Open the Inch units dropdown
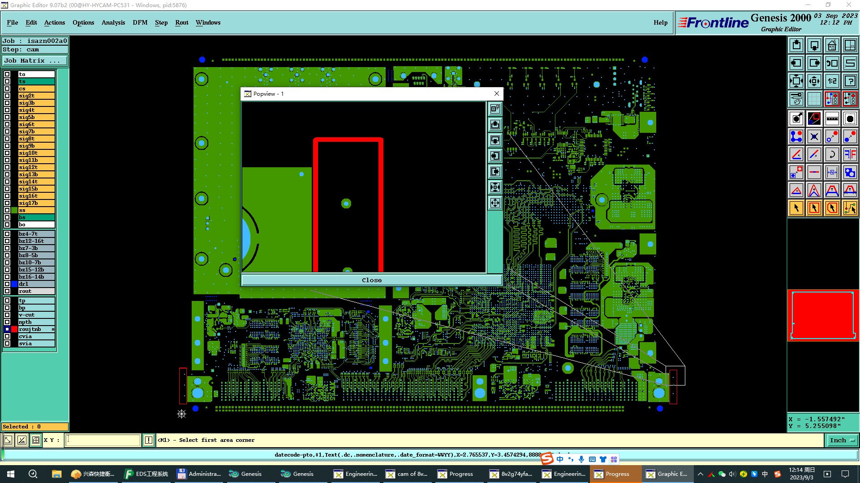 (x=842, y=440)
